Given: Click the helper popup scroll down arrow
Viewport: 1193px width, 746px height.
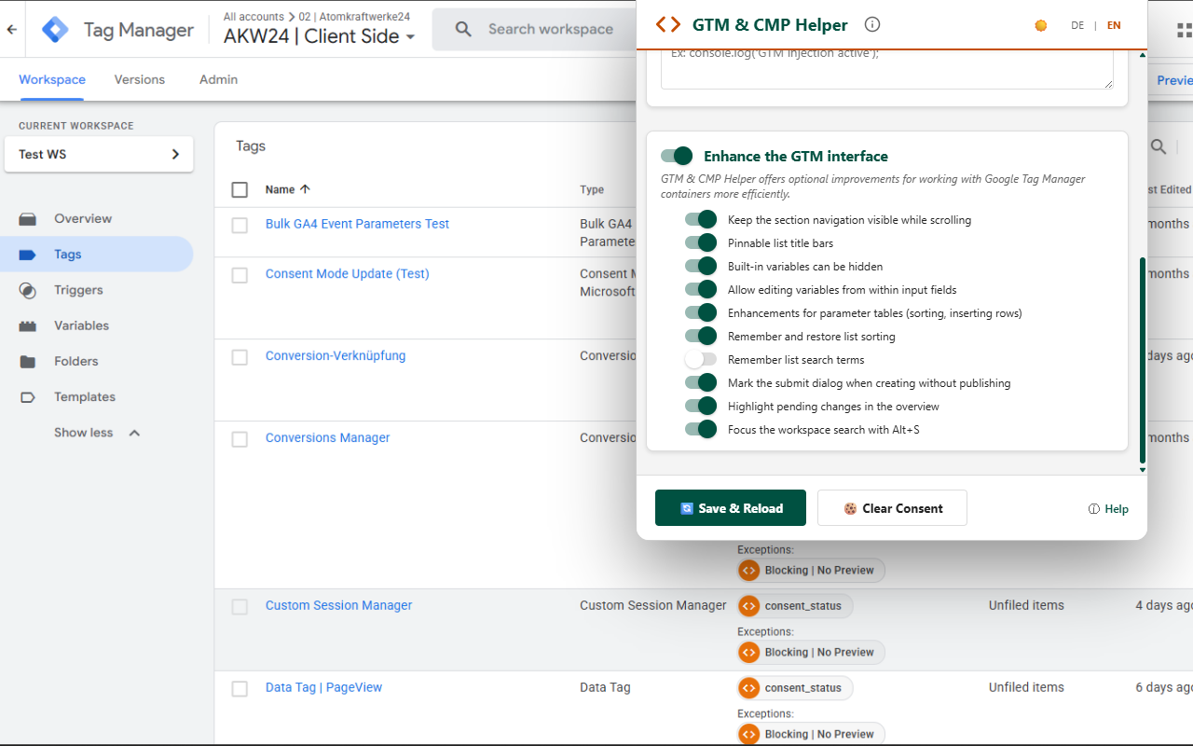Looking at the screenshot, I should [1143, 469].
